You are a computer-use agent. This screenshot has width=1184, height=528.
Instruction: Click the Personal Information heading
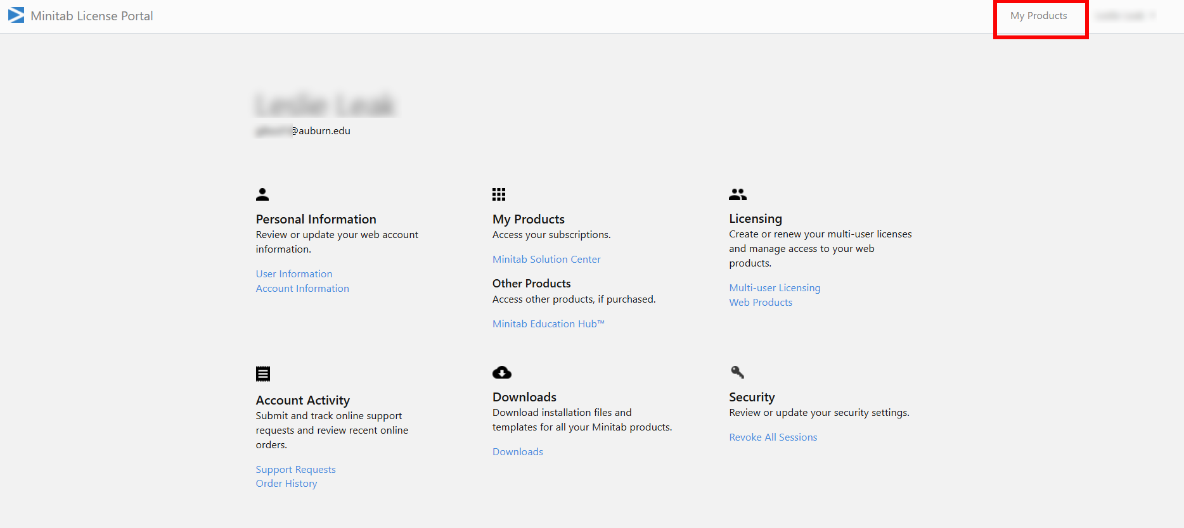316,219
